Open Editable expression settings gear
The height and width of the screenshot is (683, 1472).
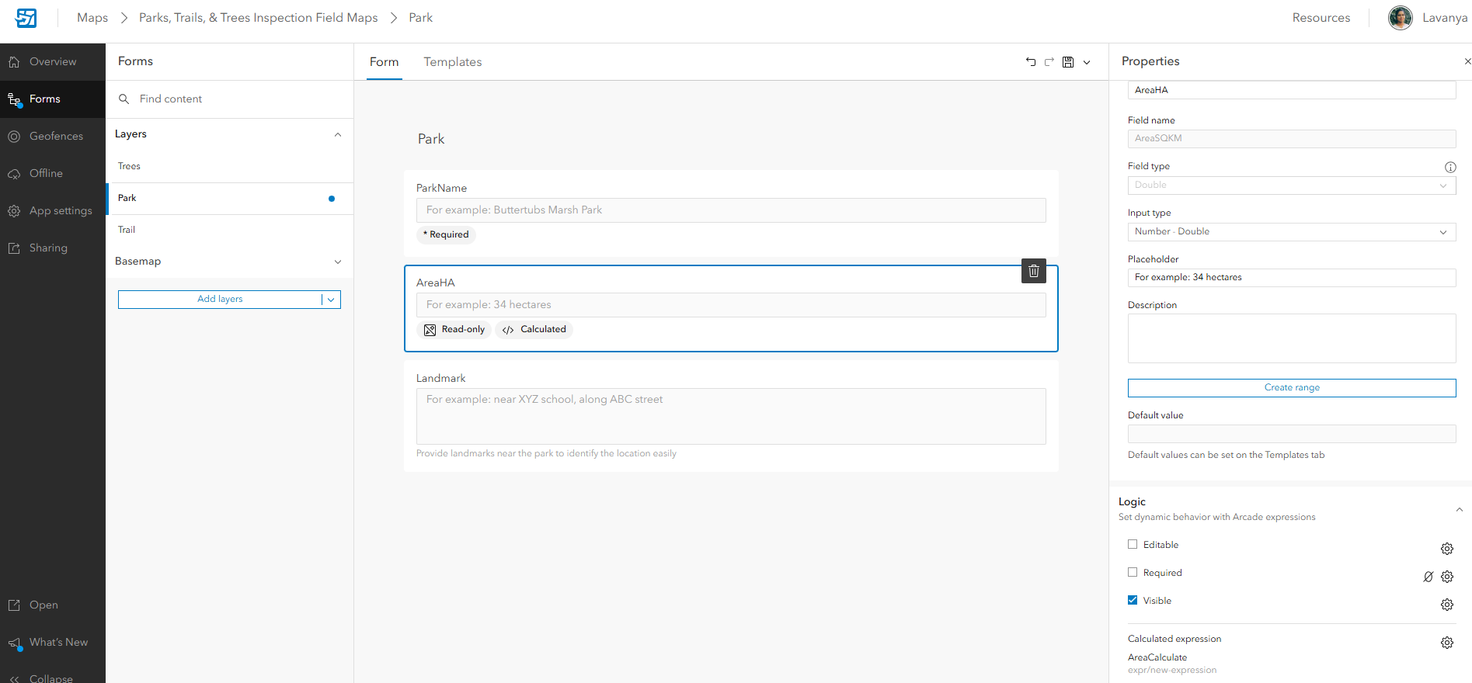point(1447,549)
